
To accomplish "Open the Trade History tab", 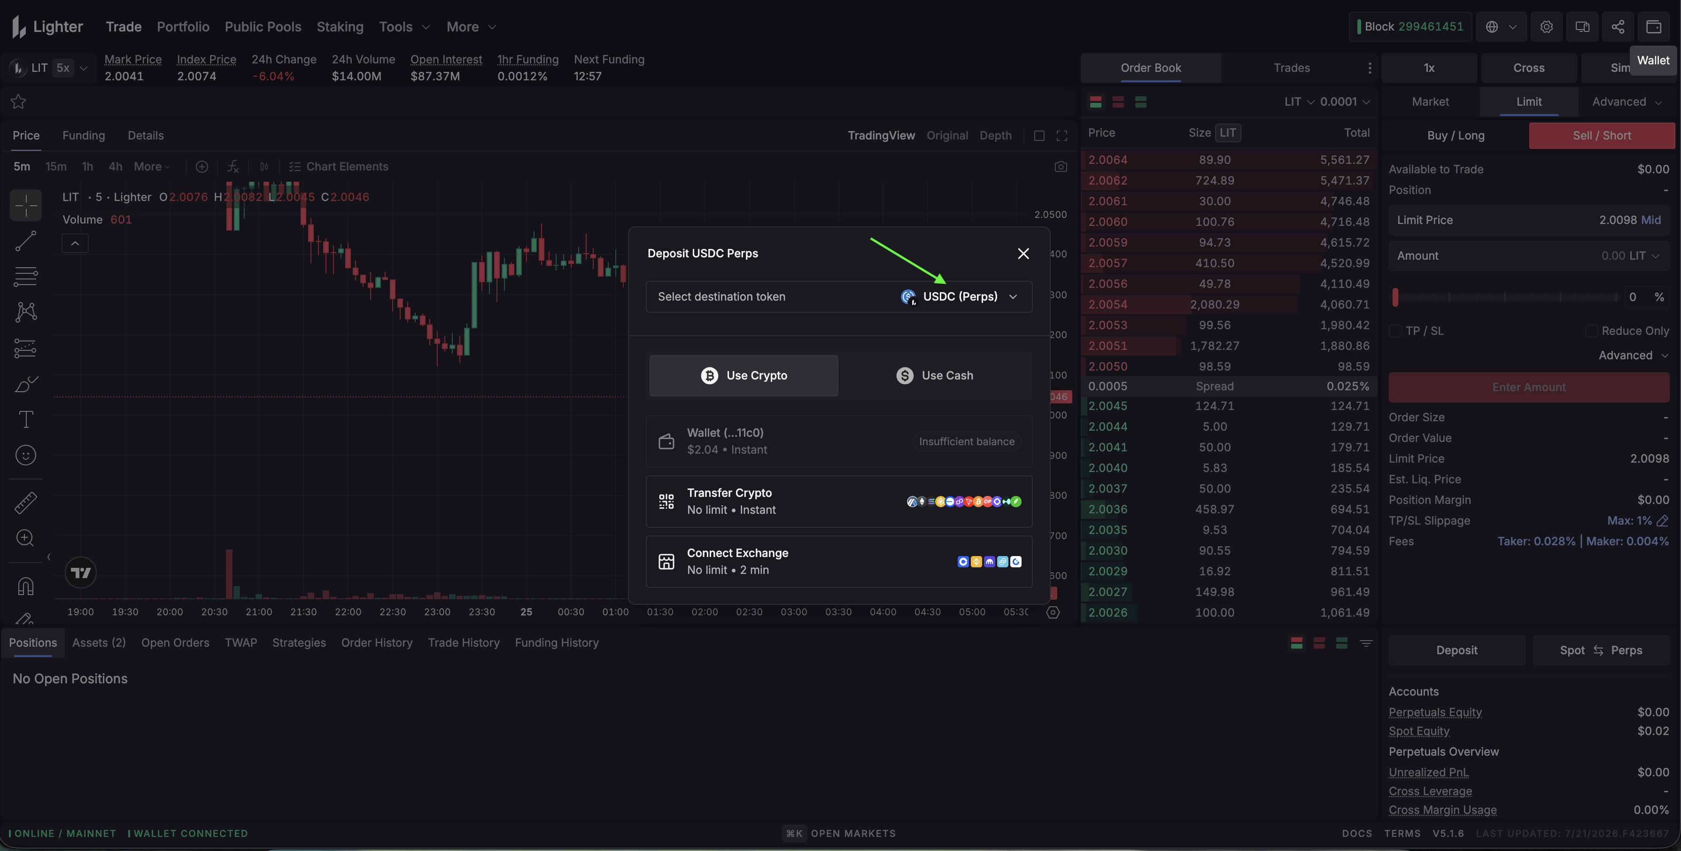I will [x=463, y=643].
